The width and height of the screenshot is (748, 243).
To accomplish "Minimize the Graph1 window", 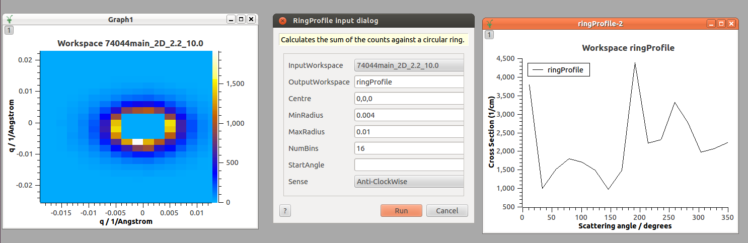I will [231, 19].
